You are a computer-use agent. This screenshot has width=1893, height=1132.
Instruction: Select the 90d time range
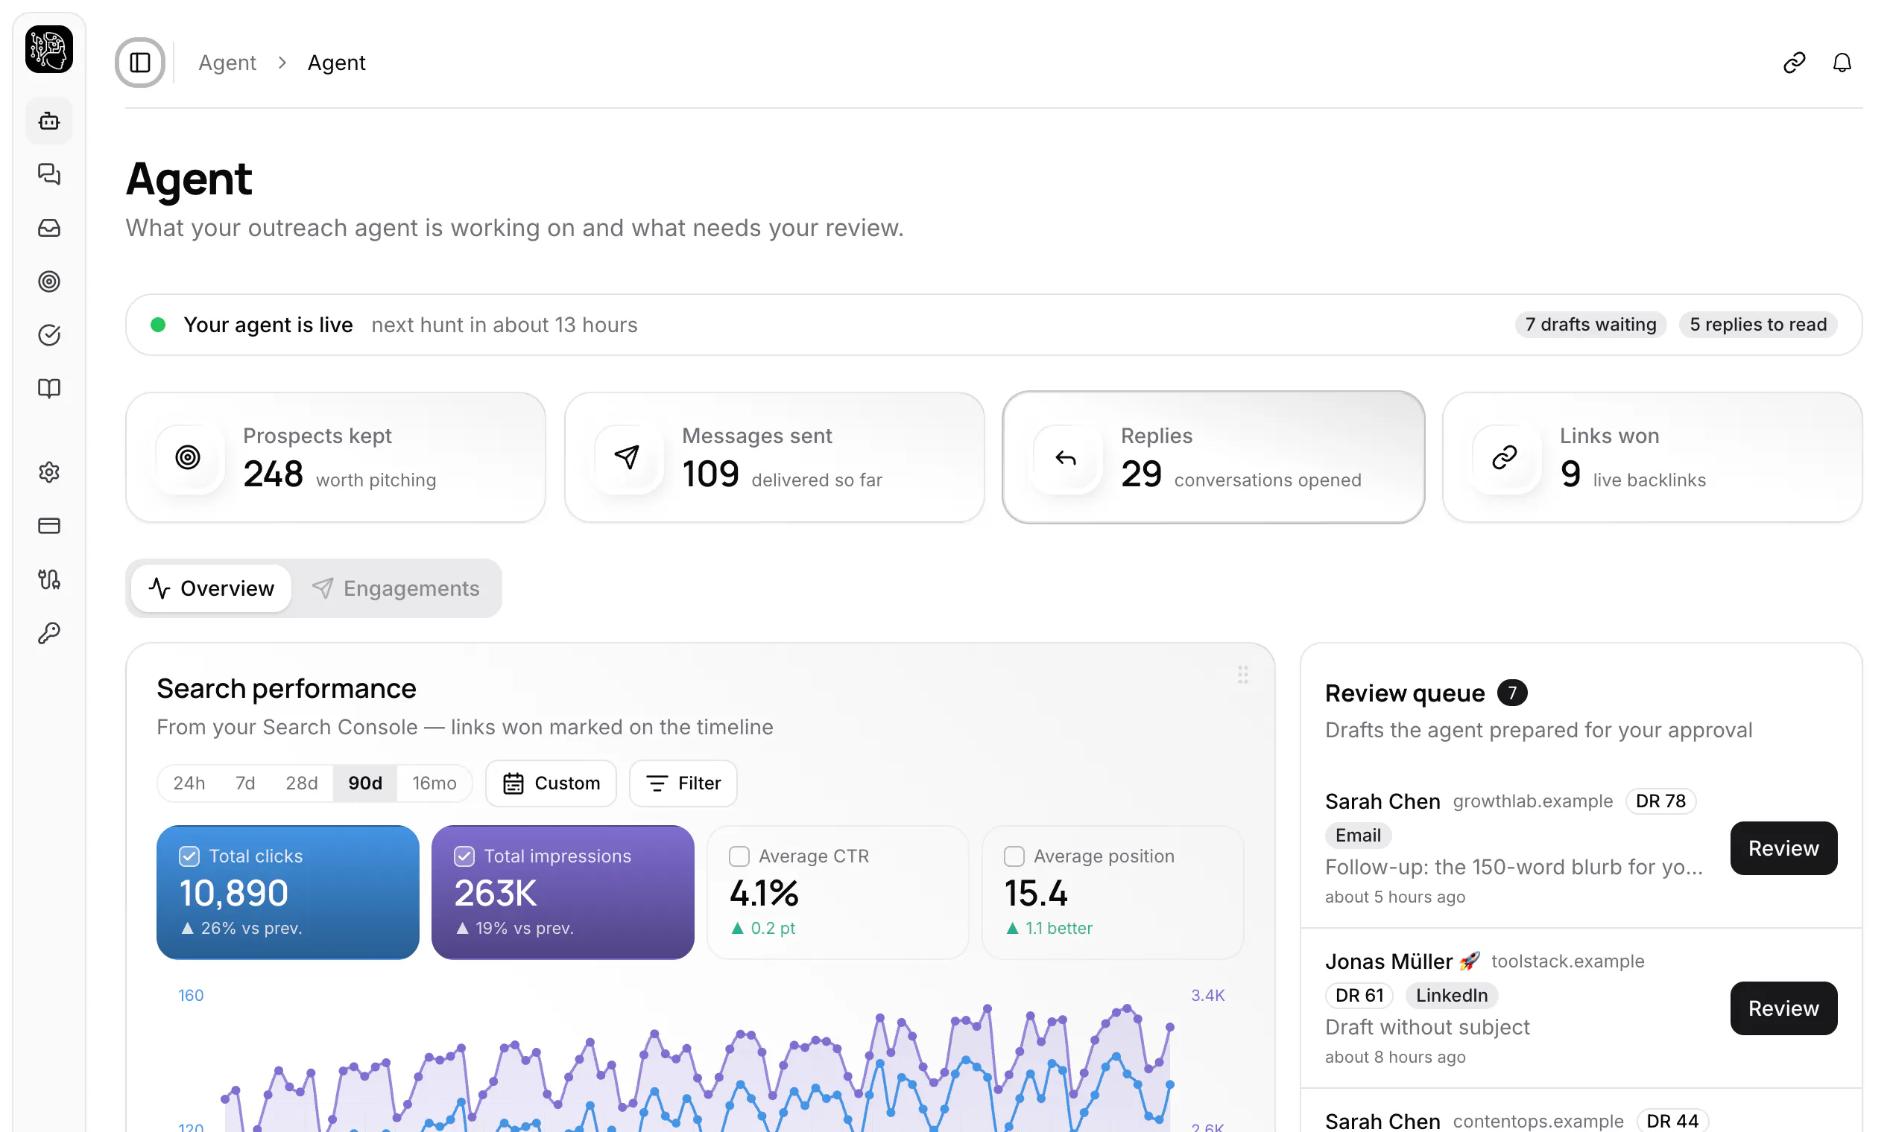click(365, 783)
